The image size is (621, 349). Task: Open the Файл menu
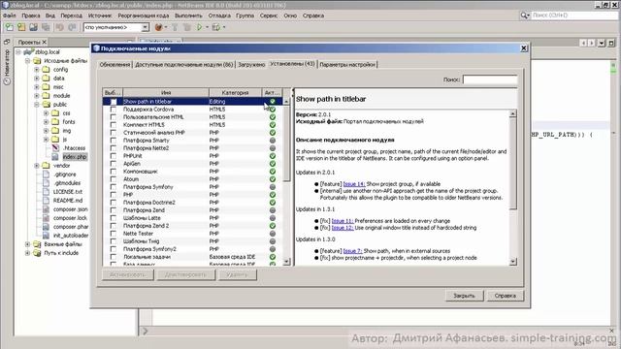[10, 16]
